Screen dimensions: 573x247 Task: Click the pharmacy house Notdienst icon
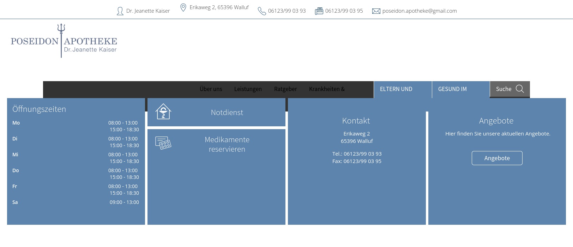[x=163, y=112]
